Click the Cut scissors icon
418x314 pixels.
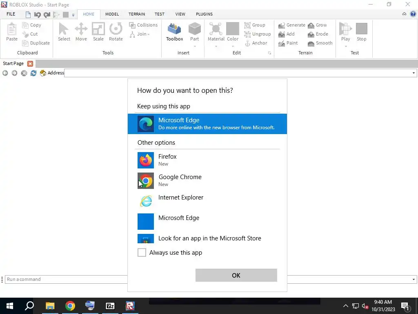25,34
